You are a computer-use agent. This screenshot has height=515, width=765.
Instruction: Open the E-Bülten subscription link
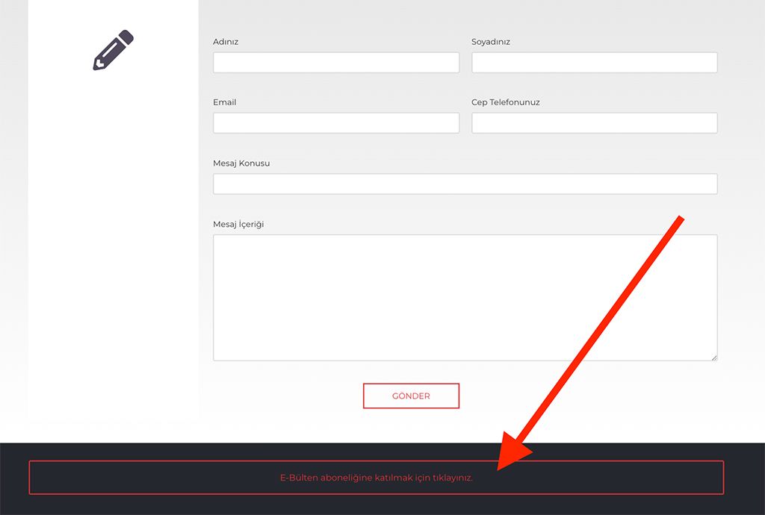[x=376, y=478]
